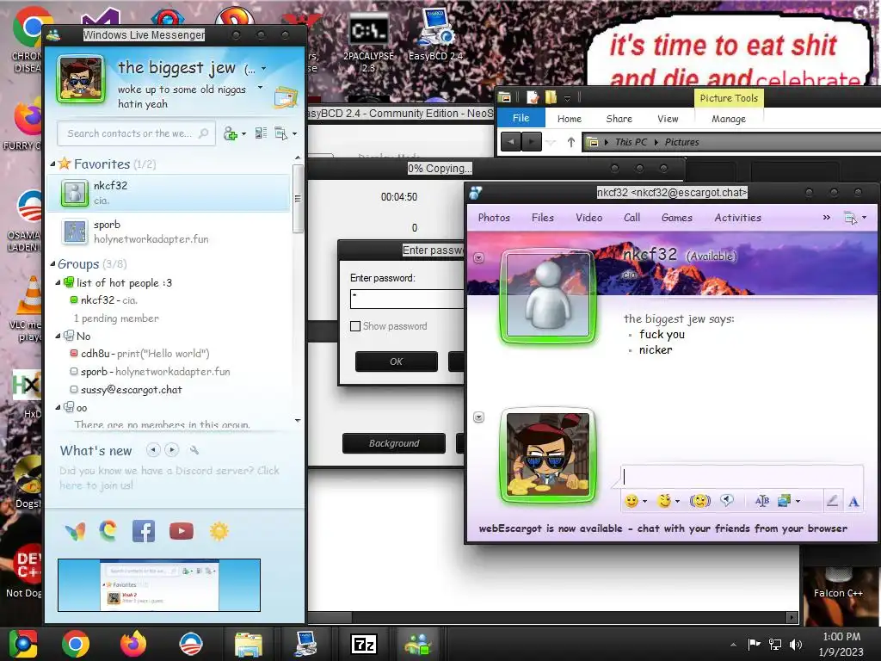Click OK in Enter password dialog

(396, 361)
